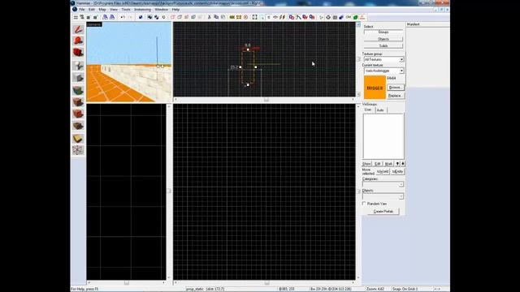This screenshot has width=520, height=292.
Task: Click the Ungroup toolbar icon
Action: (x=157, y=17)
